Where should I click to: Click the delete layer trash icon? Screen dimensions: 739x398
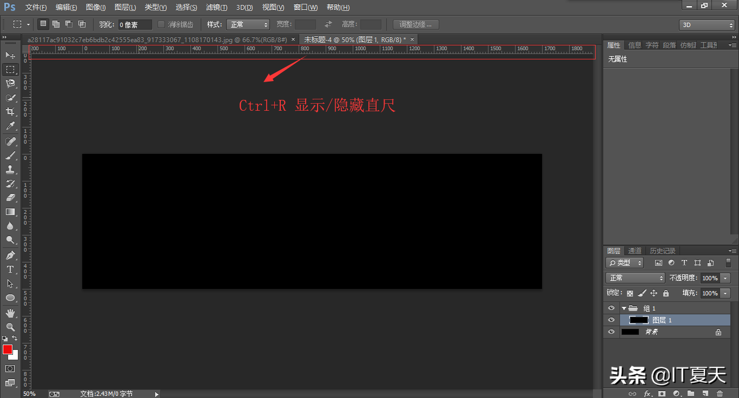(720, 394)
